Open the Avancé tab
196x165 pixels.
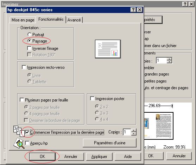click(x=74, y=20)
